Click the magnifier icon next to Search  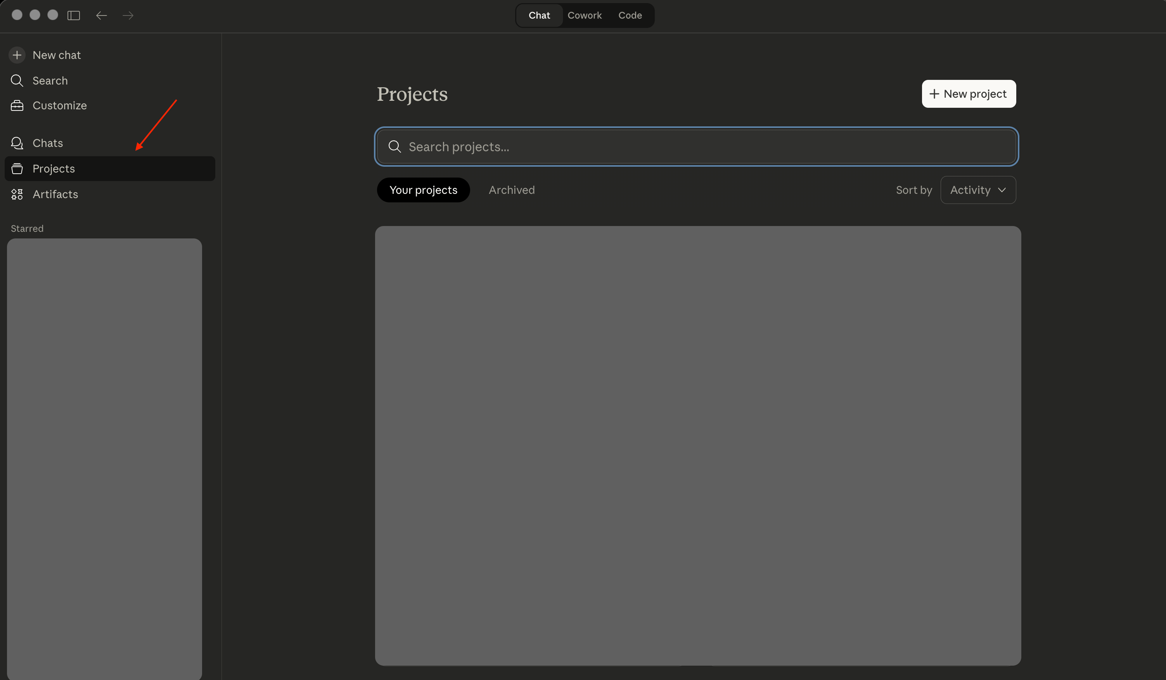[x=17, y=81]
